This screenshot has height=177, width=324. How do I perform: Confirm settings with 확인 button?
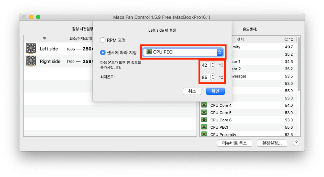(215, 91)
